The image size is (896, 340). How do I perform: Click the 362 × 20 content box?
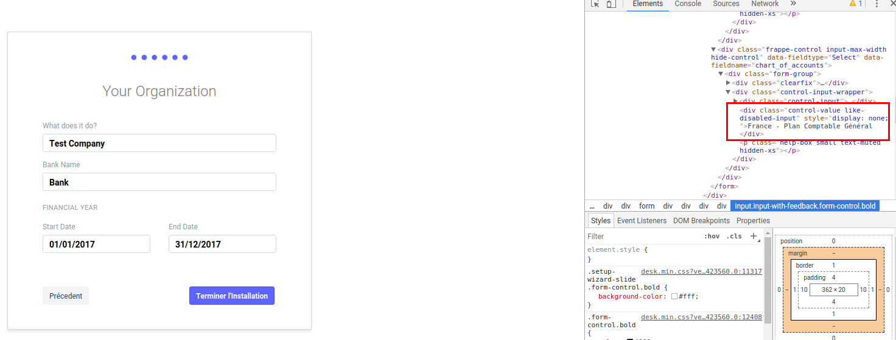tap(833, 290)
